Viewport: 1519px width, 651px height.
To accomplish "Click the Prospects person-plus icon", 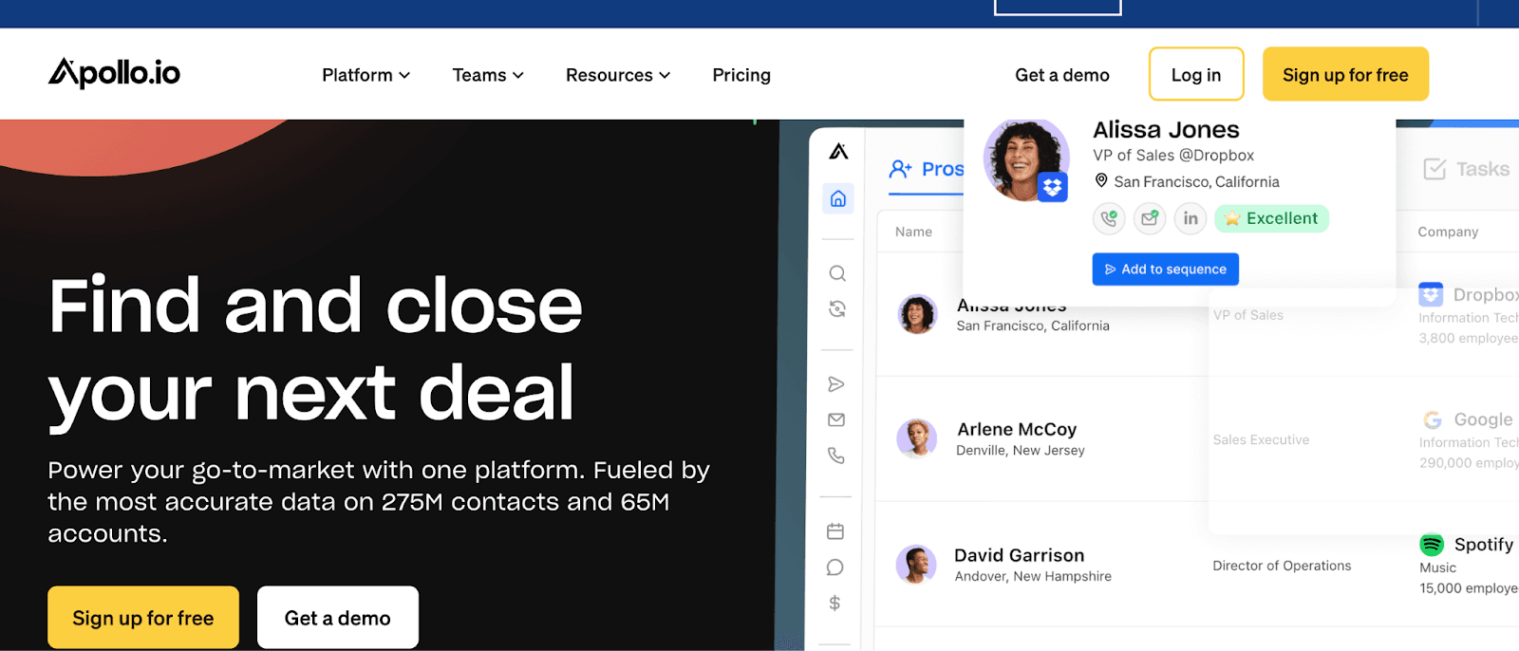I will pyautogui.click(x=900, y=169).
